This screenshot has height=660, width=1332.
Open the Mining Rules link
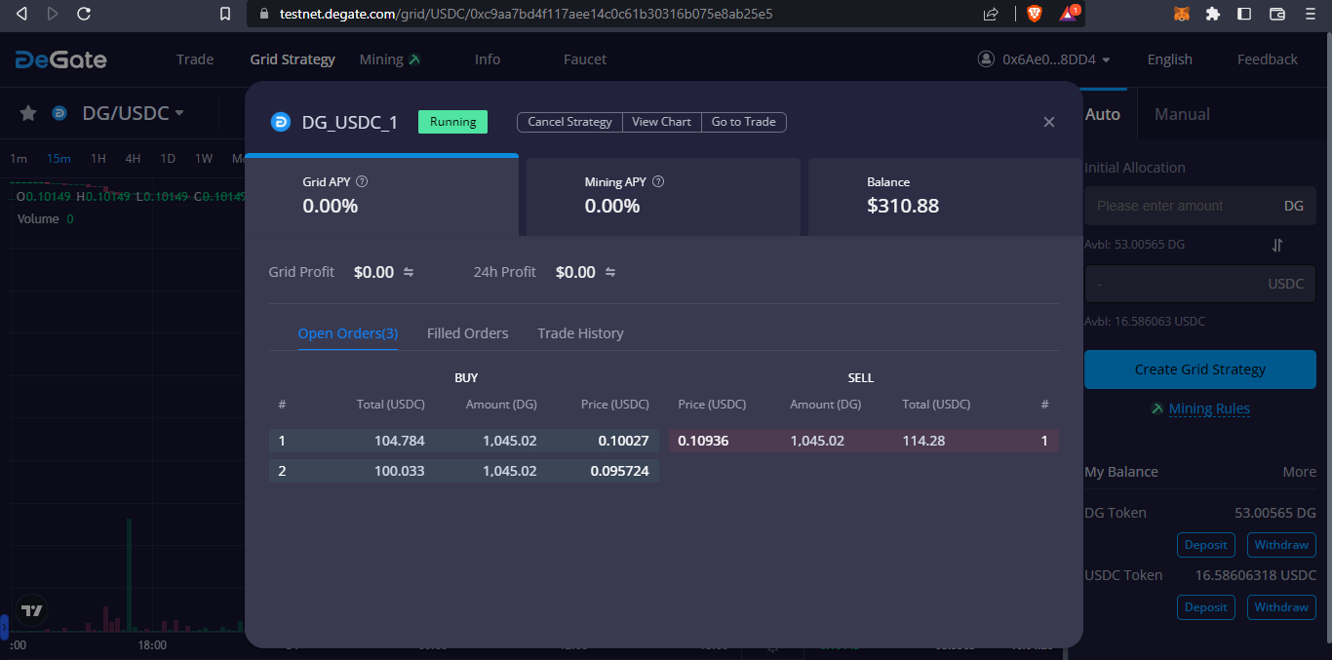coord(1209,408)
